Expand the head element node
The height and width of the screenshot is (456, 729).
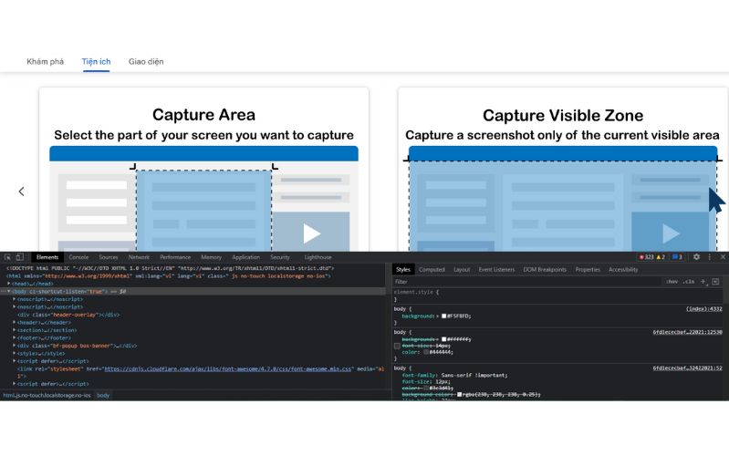click(x=9, y=284)
